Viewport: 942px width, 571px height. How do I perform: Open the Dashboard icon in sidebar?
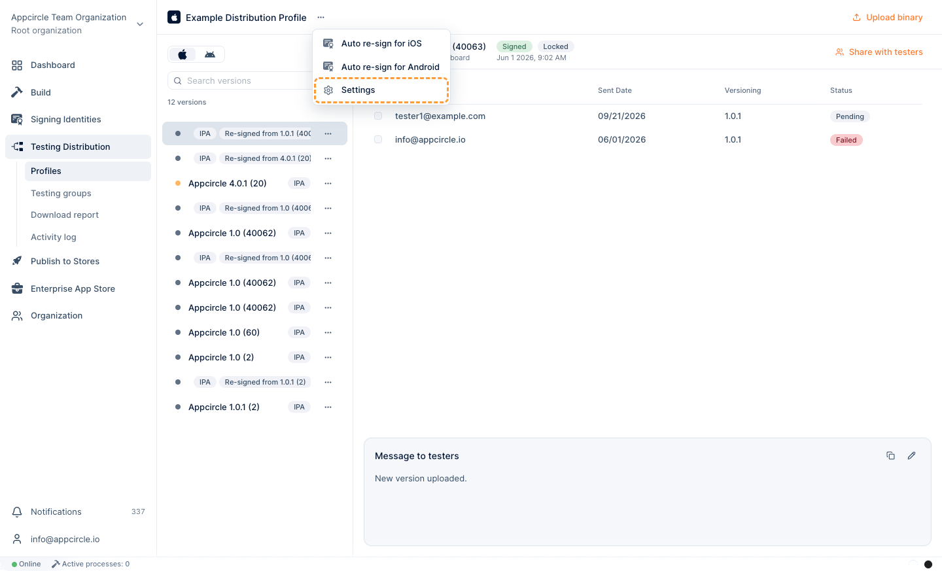(17, 65)
